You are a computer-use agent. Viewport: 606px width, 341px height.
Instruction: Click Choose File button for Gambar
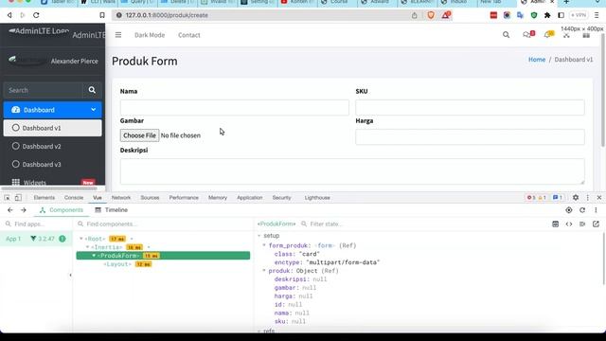pos(139,135)
